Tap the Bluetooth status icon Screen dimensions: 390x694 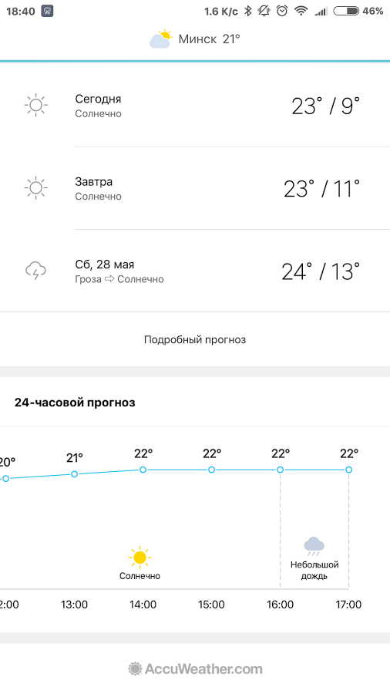click(248, 11)
